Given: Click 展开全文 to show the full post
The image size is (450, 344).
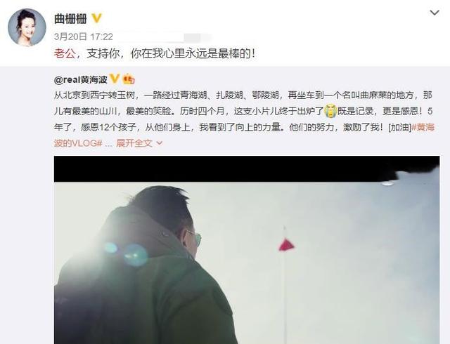Looking at the screenshot, I should [x=134, y=143].
